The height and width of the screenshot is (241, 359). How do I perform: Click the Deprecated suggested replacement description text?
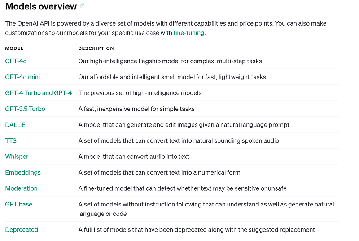click(x=197, y=230)
